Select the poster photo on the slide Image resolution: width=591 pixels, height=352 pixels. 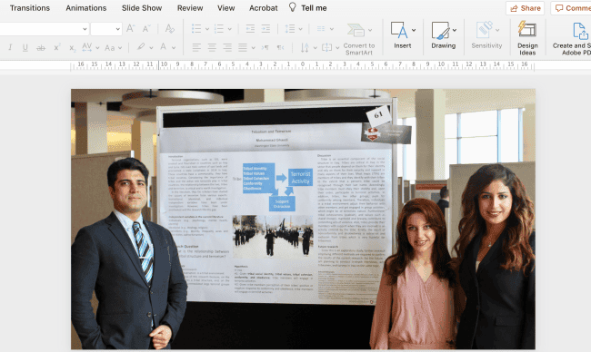[303, 219]
